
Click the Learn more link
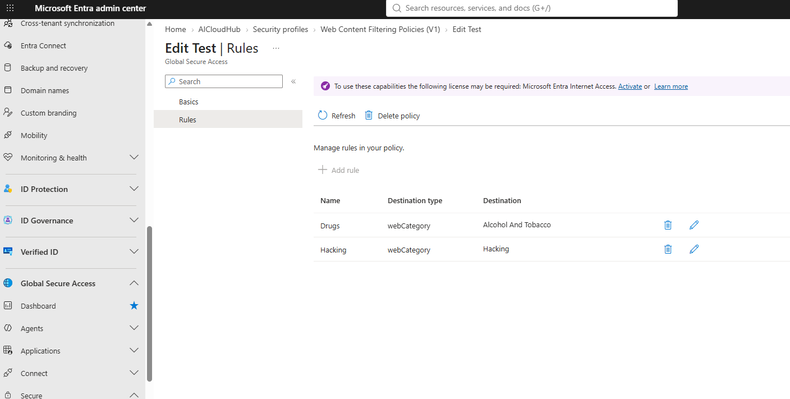pyautogui.click(x=671, y=86)
